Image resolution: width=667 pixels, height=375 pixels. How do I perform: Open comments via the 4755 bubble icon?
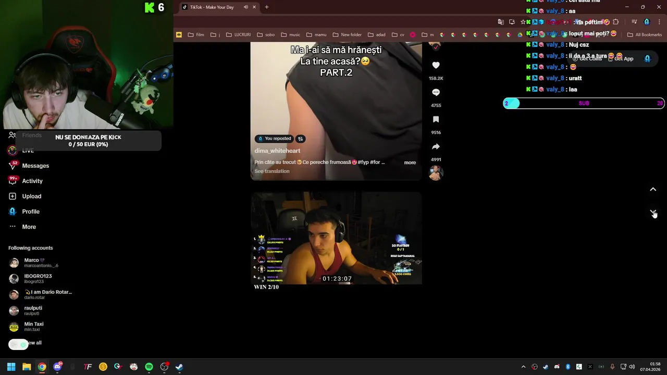point(436,92)
